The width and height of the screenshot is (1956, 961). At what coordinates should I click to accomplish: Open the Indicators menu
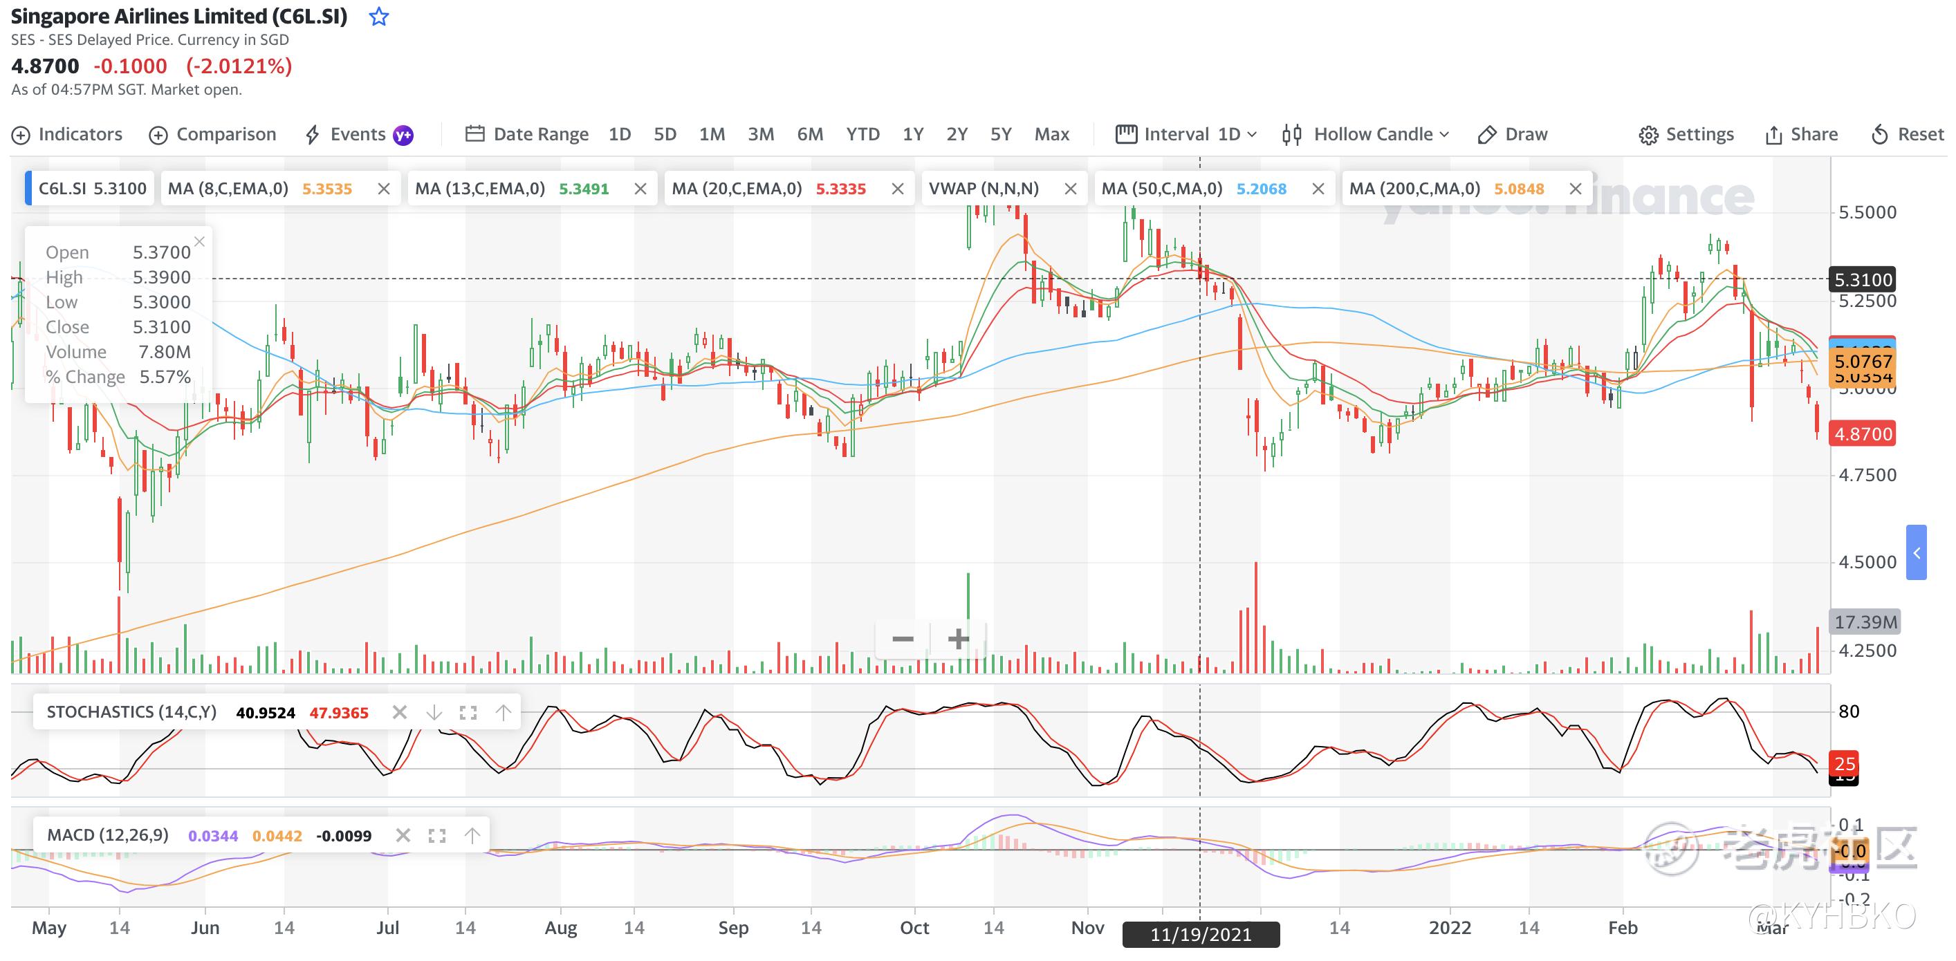67,134
